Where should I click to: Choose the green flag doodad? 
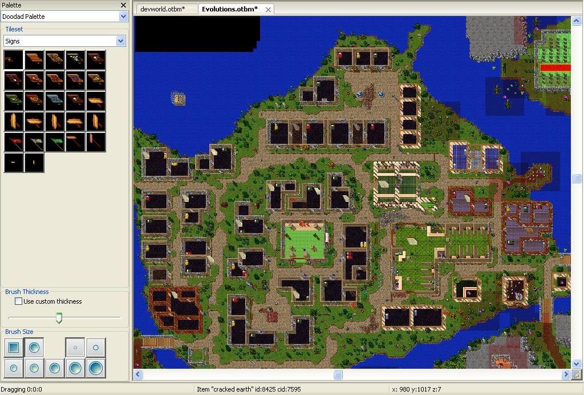(54, 142)
